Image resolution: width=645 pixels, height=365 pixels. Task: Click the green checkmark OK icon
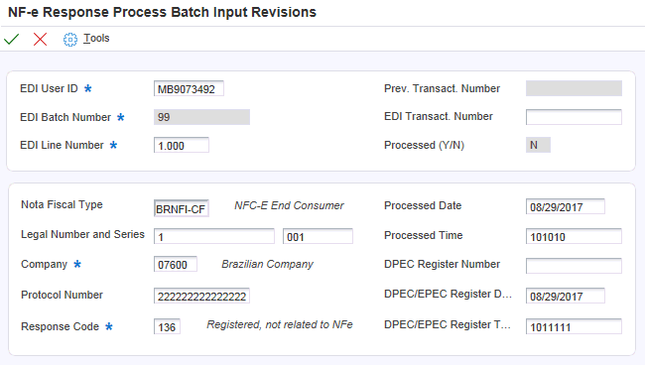point(12,39)
